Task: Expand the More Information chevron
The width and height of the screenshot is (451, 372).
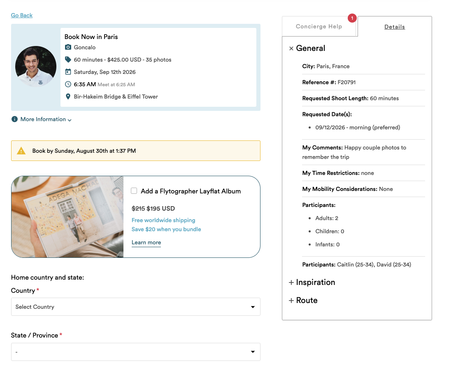Action: tap(70, 120)
